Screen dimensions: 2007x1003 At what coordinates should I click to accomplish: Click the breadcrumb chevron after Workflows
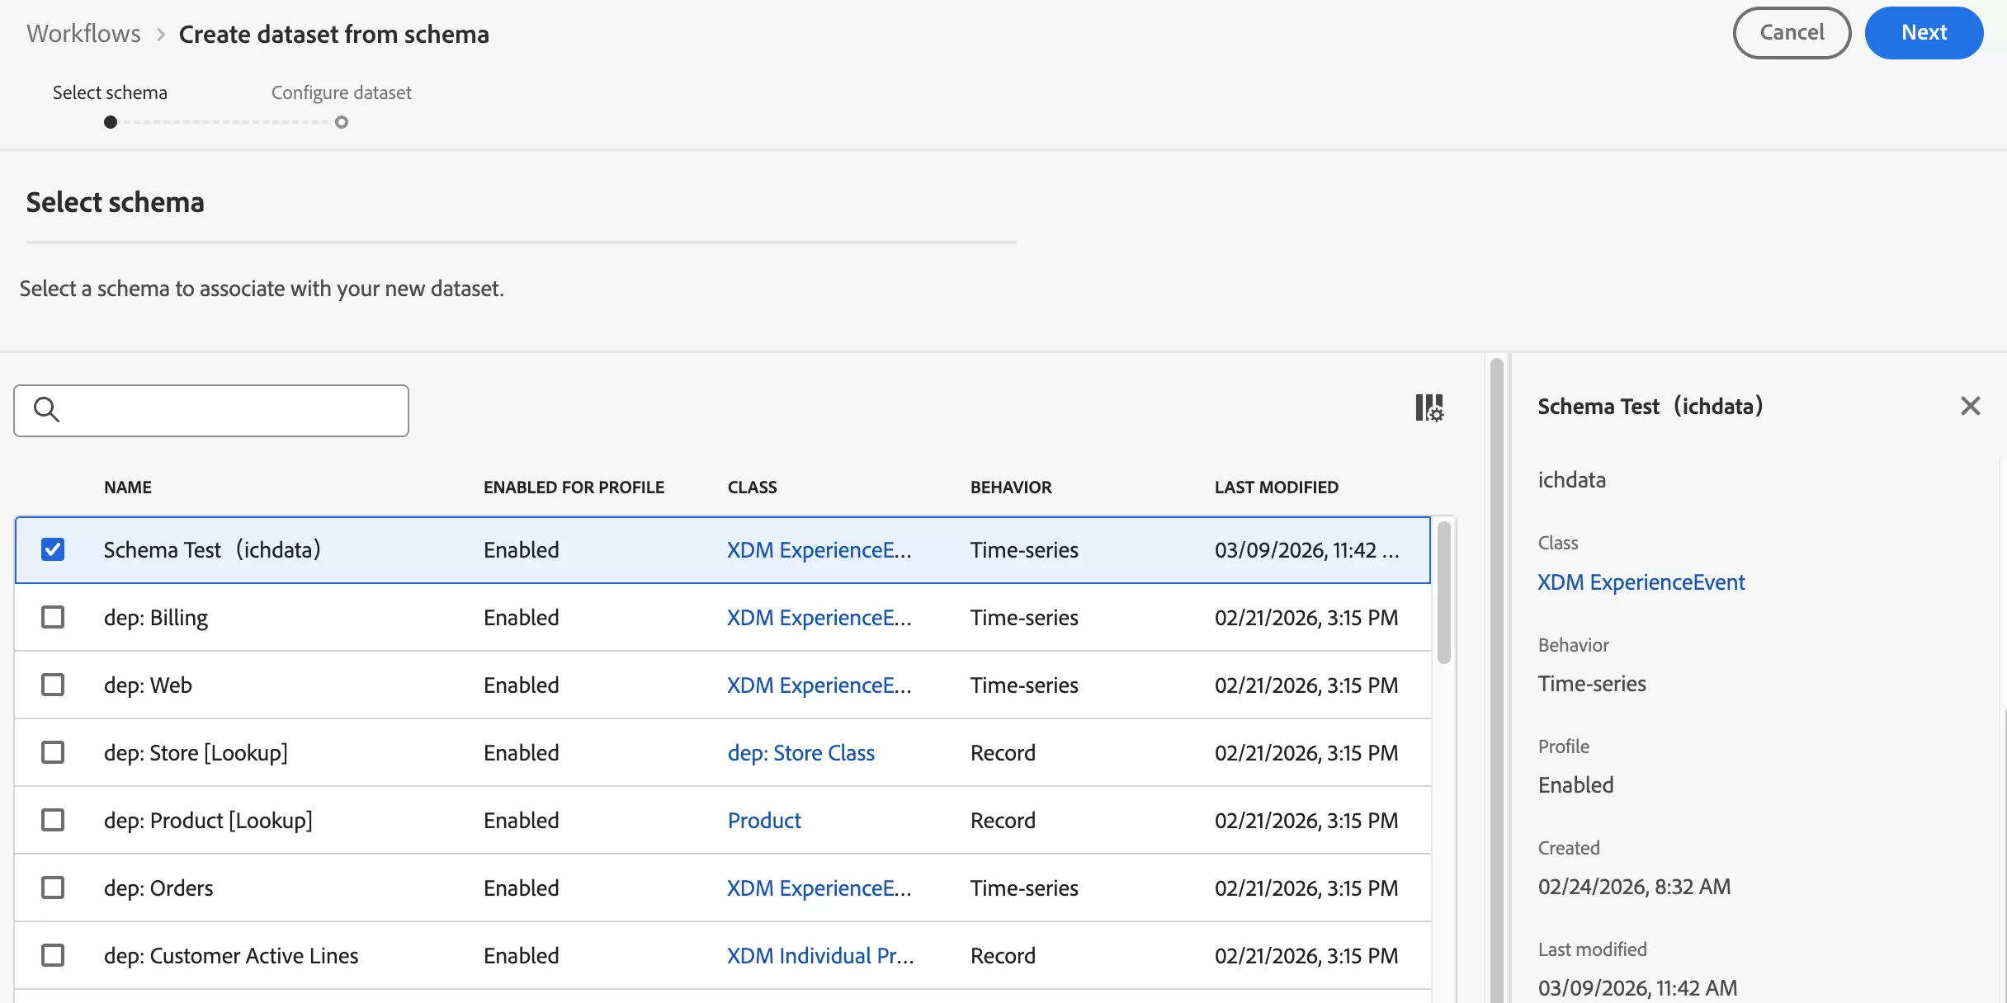(x=161, y=35)
